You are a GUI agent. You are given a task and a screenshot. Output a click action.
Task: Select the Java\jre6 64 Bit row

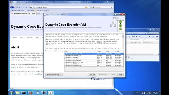[x=94, y=57]
